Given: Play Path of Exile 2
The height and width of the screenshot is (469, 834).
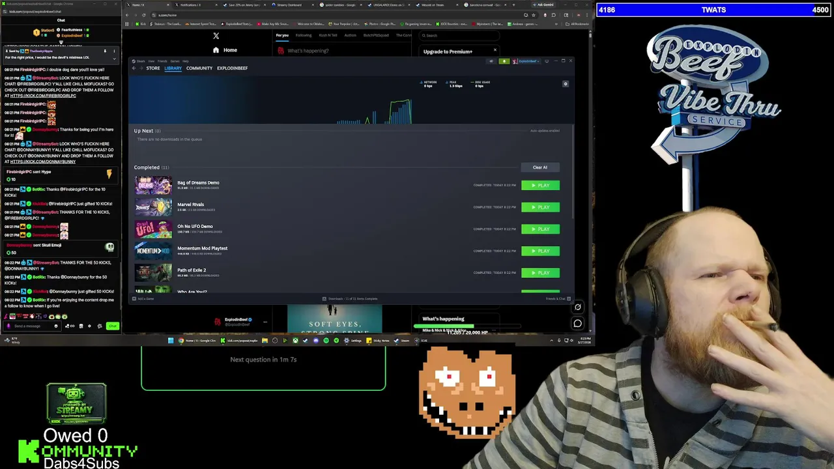Looking at the screenshot, I should pyautogui.click(x=540, y=273).
